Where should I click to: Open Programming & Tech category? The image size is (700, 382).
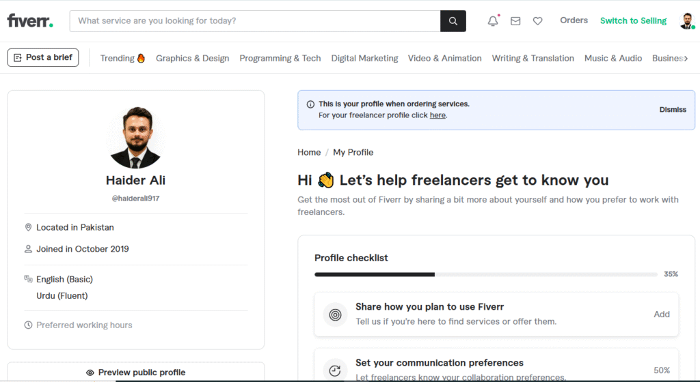pyautogui.click(x=280, y=59)
